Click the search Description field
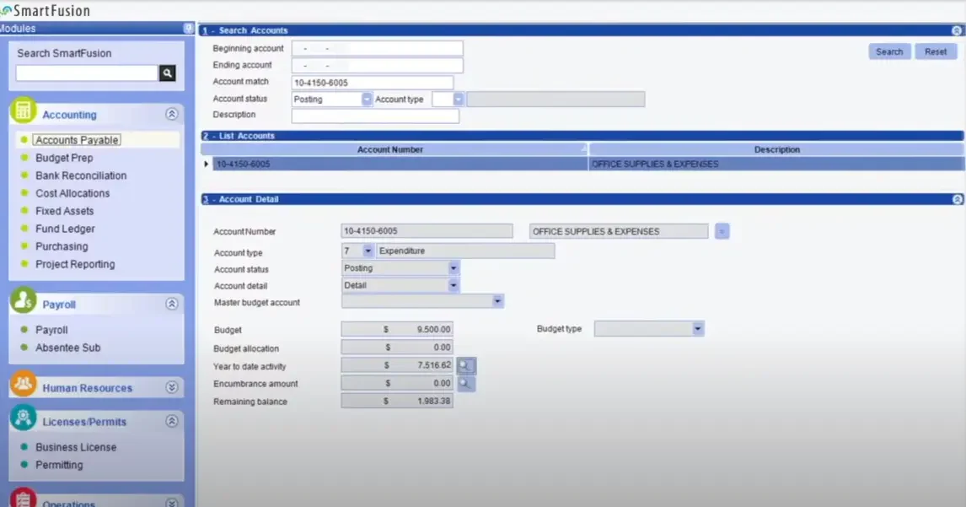The height and width of the screenshot is (507, 966). (x=375, y=116)
